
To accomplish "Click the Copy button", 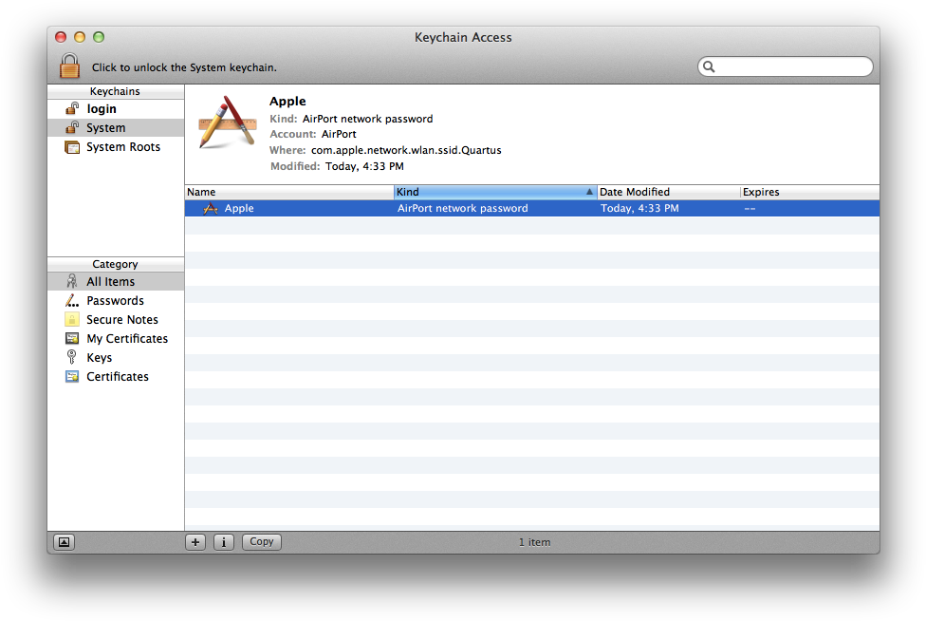I will (262, 542).
